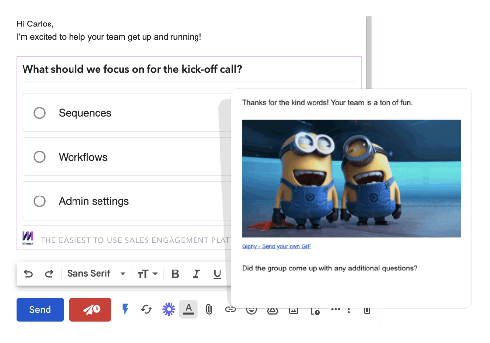Click the poll question heading text

tap(132, 69)
